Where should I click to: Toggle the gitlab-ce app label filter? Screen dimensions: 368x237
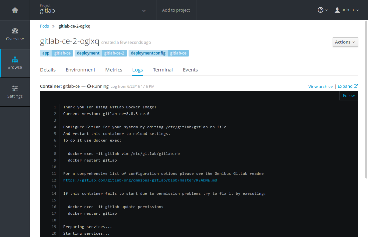point(62,53)
